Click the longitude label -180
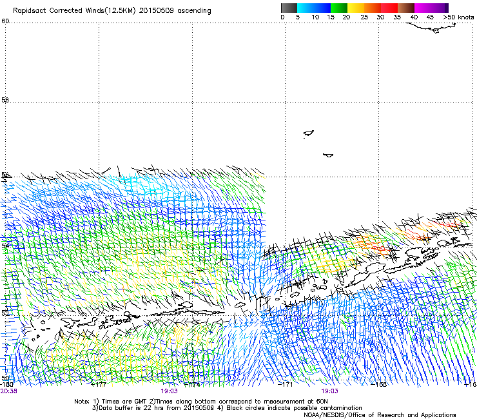This screenshot has width=477, height=419. [x=6, y=384]
